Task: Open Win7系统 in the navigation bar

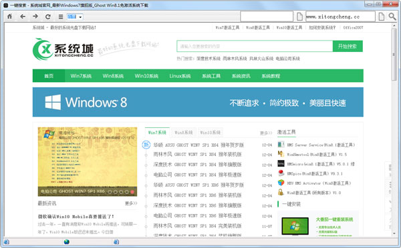Action: 81,76
